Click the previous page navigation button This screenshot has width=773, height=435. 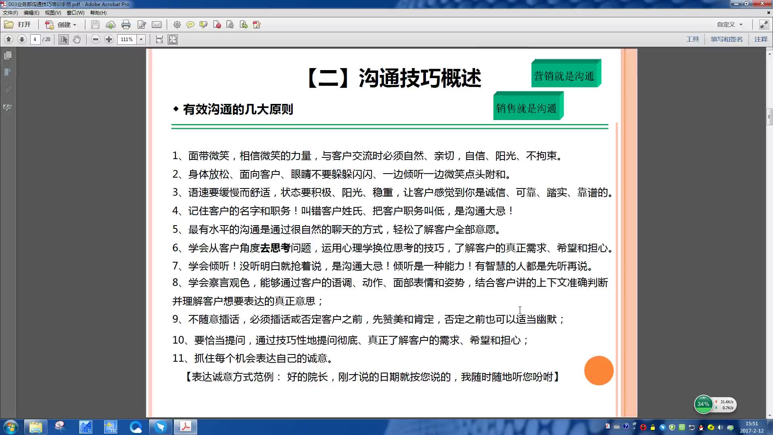pos(8,39)
